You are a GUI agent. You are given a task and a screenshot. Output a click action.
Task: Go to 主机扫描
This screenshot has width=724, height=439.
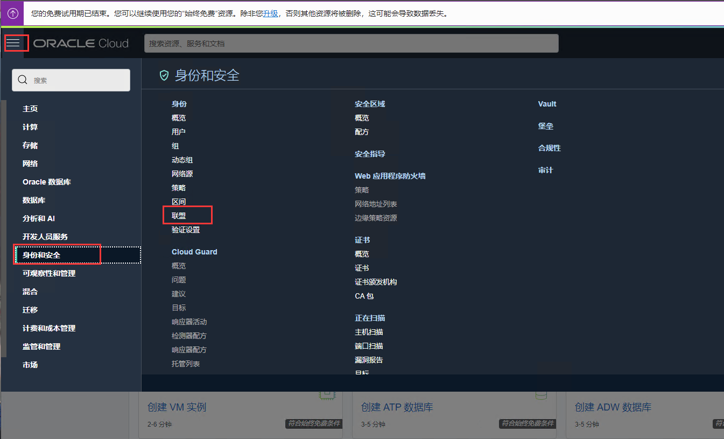(369, 332)
